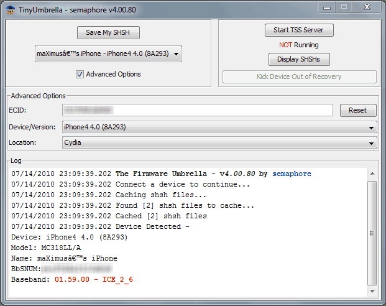Click the Save My SHSH button
The image size is (386, 306).
point(108,32)
